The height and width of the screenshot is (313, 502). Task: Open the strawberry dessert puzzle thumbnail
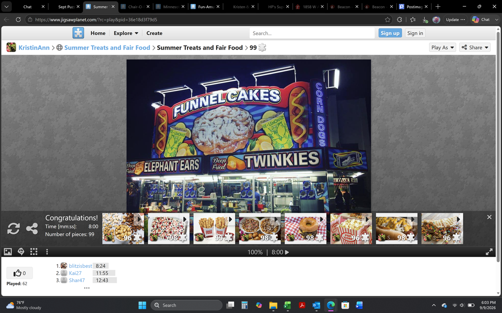tap(169, 228)
